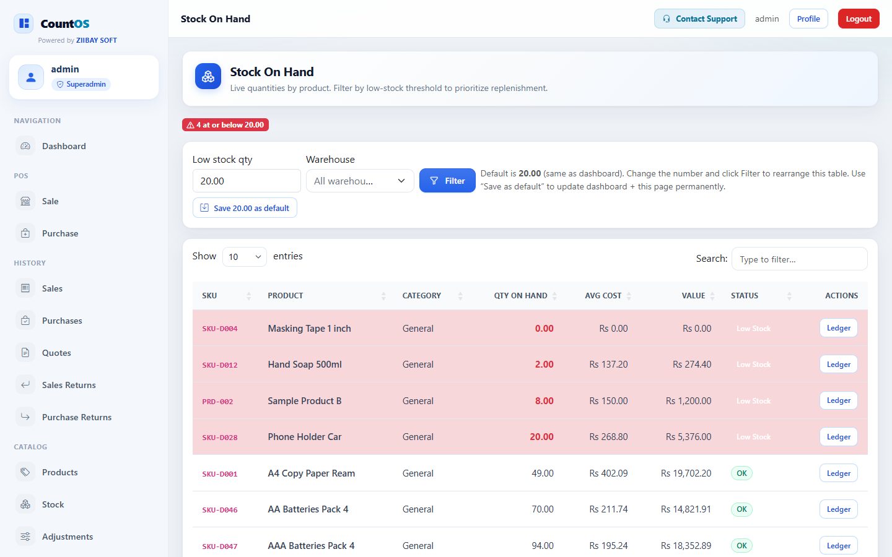
Task: Click the Products tag icon
Action: pos(25,472)
